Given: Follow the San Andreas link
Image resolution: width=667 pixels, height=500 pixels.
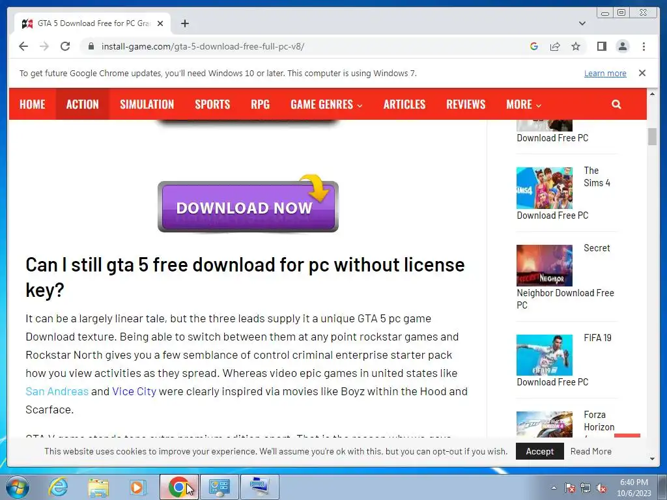Looking at the screenshot, I should [x=57, y=391].
